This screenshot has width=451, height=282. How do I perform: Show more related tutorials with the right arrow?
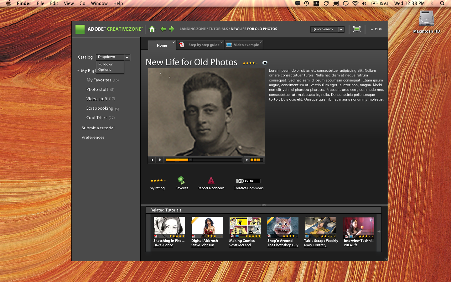point(379,232)
